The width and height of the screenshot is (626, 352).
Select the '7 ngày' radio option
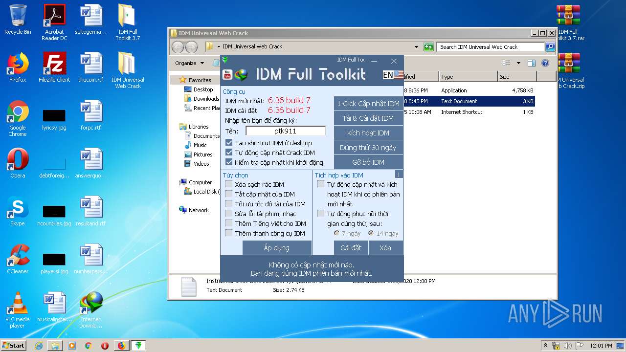[337, 233]
